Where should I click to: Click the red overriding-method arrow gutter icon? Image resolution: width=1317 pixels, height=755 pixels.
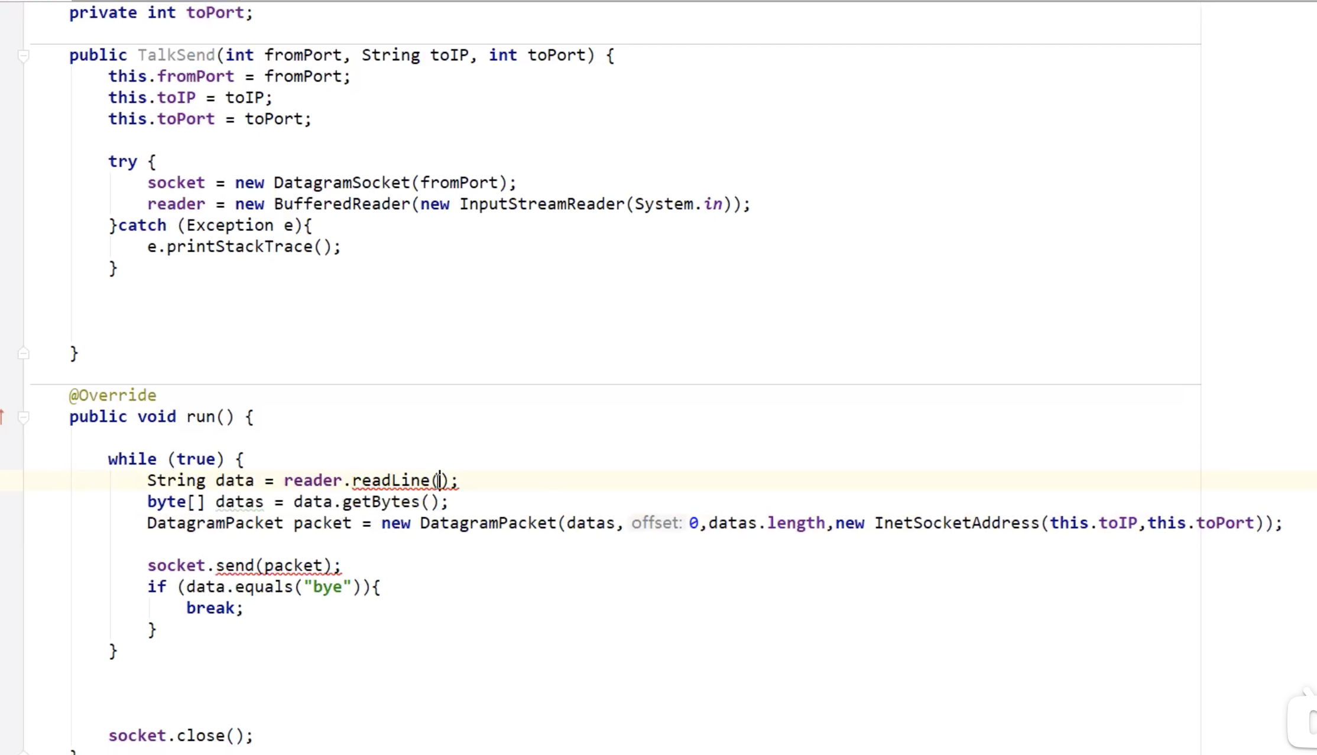pos(2,417)
